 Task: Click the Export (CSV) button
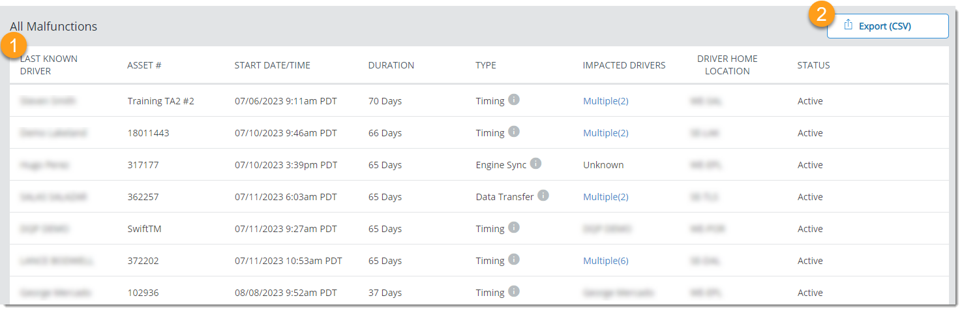click(888, 26)
